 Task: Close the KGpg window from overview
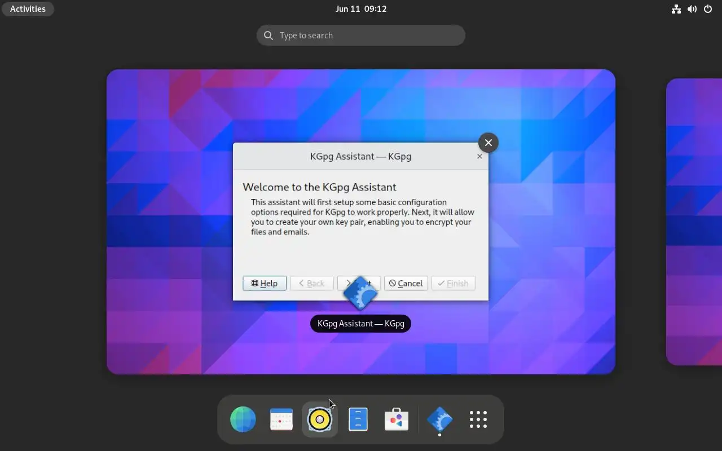click(488, 143)
